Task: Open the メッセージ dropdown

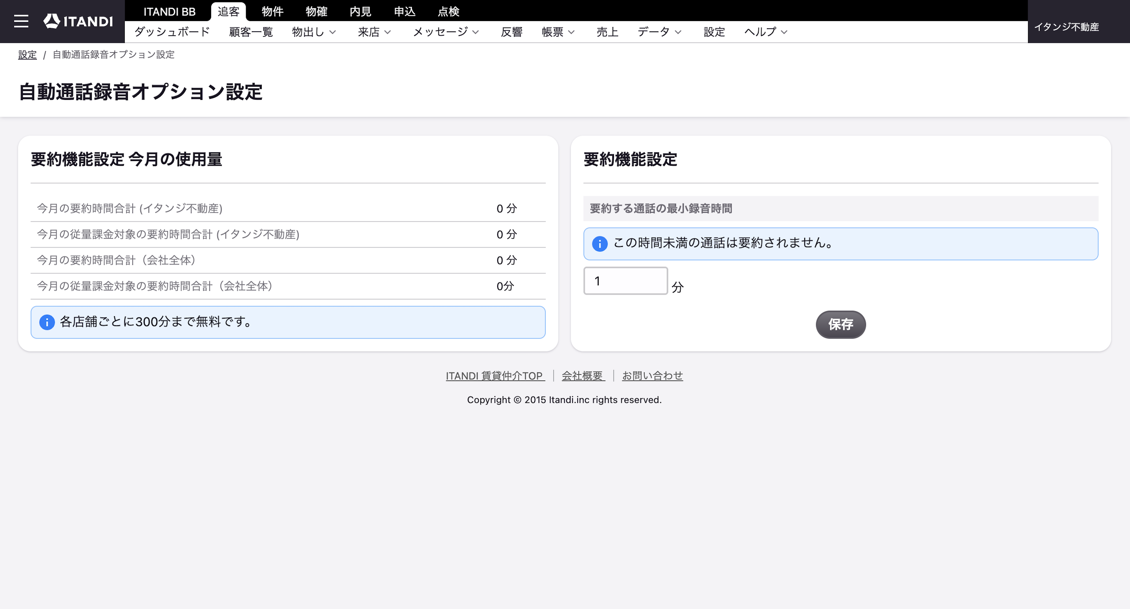Action: 446,32
